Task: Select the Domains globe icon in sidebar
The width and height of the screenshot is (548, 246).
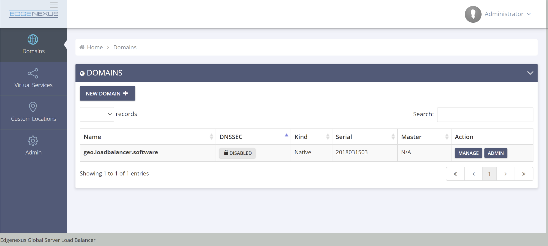Action: click(x=33, y=40)
